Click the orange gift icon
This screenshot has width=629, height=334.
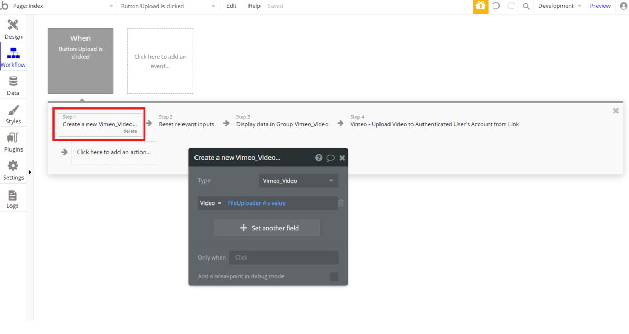pyautogui.click(x=481, y=6)
